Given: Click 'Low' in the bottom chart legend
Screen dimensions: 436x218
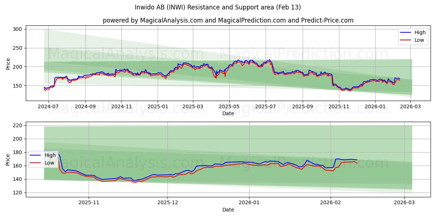Looking at the screenshot, I should (49, 163).
